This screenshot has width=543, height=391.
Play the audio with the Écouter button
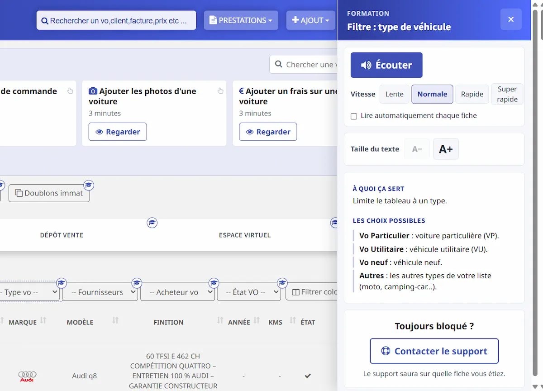[x=386, y=65]
